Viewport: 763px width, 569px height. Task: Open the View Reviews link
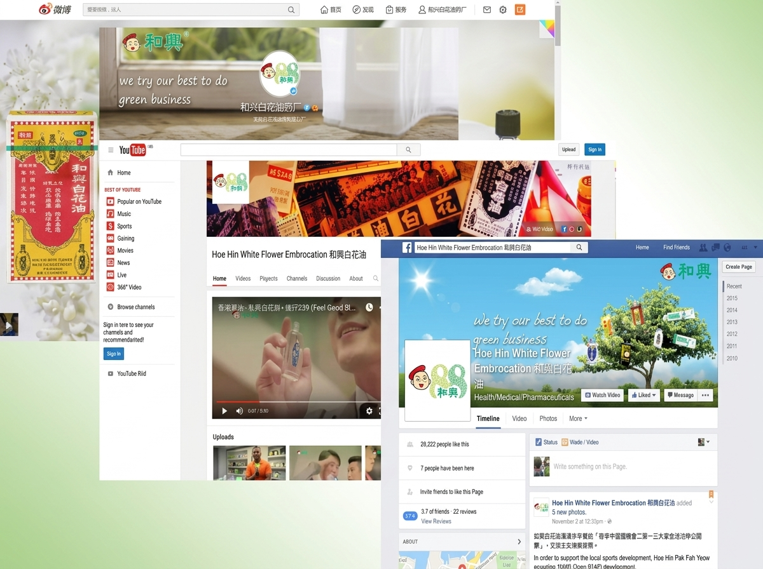point(436,521)
